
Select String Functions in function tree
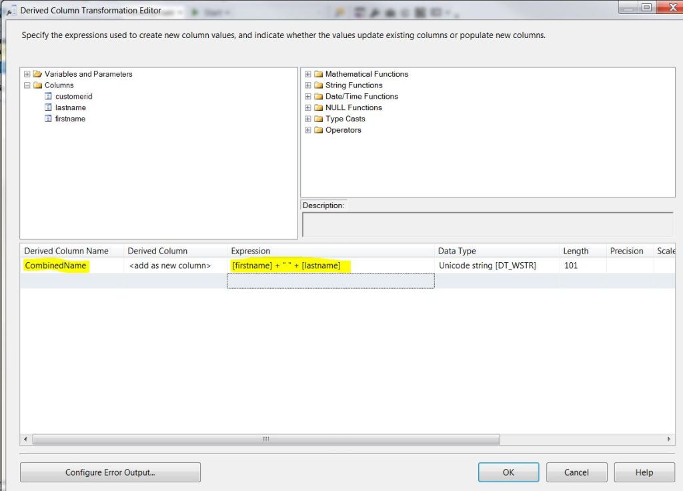tap(354, 85)
